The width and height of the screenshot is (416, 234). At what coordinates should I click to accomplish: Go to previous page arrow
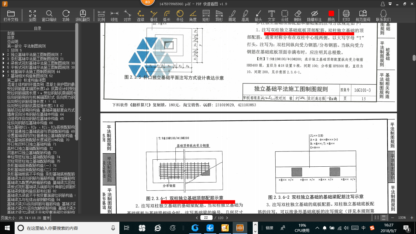(197, 218)
